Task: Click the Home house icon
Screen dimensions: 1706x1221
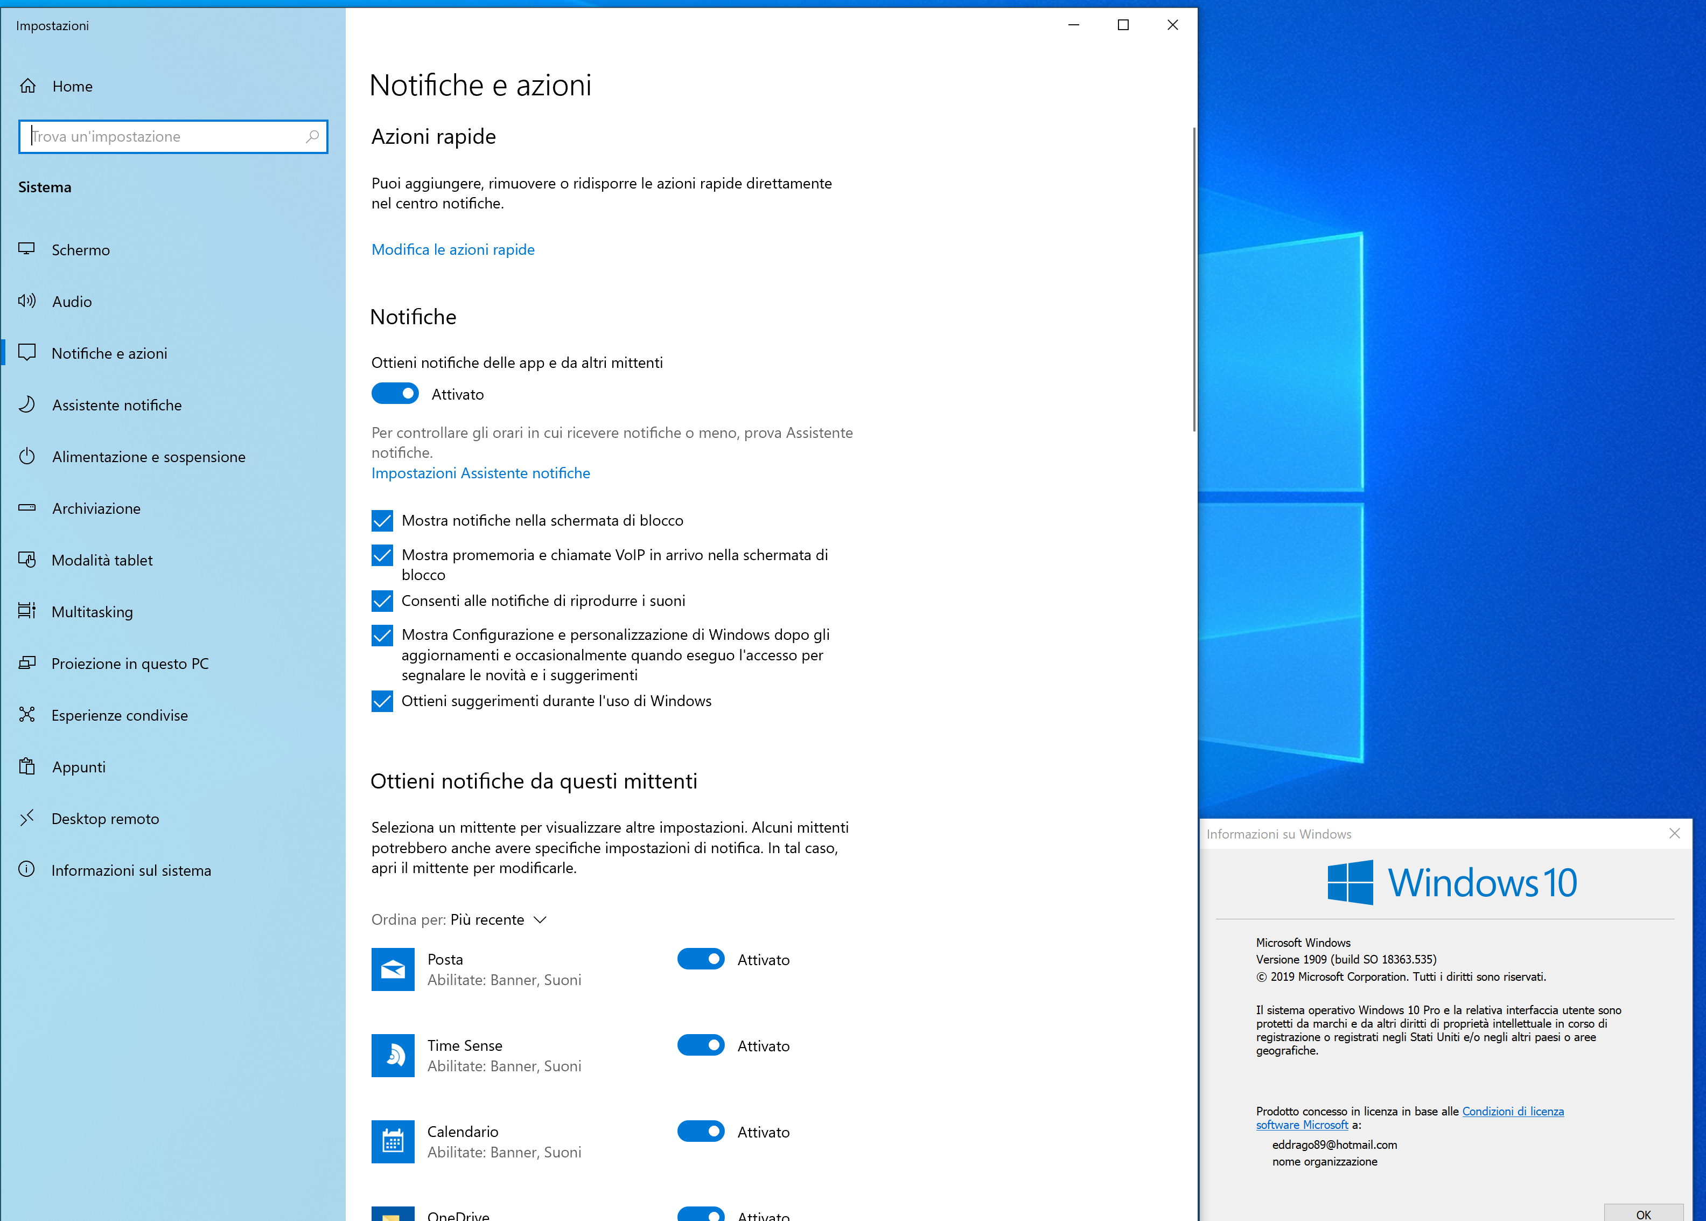Action: coord(28,86)
